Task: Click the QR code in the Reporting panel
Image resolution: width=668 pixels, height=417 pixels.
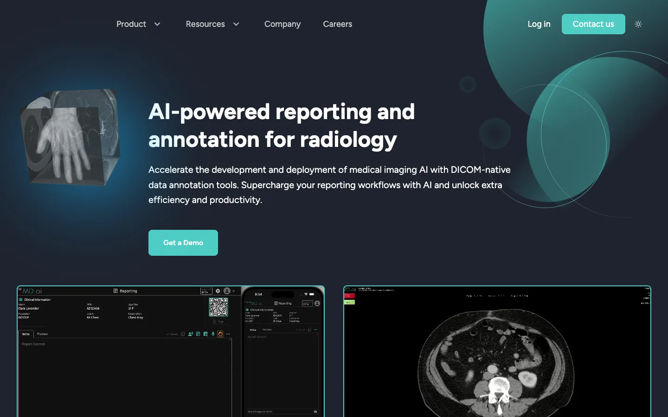Action: pos(218,307)
